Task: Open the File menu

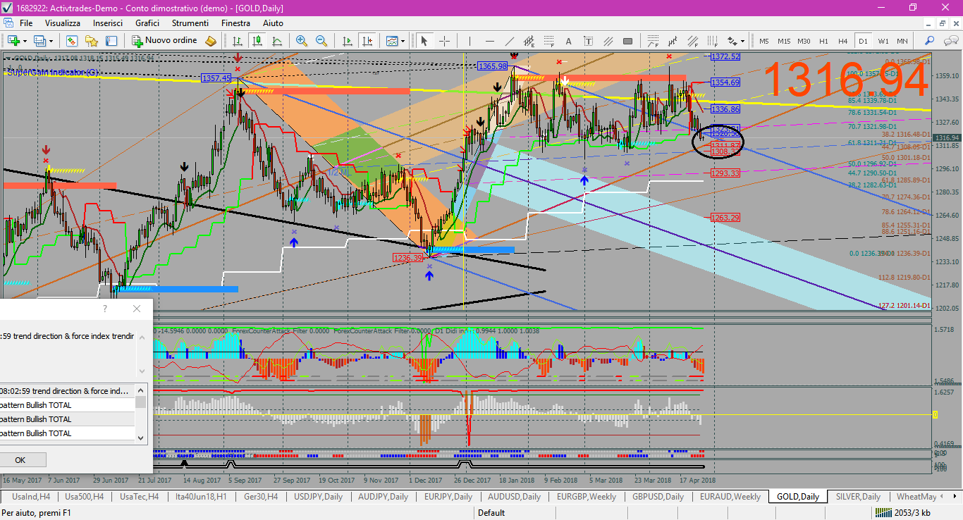Action: coord(26,23)
